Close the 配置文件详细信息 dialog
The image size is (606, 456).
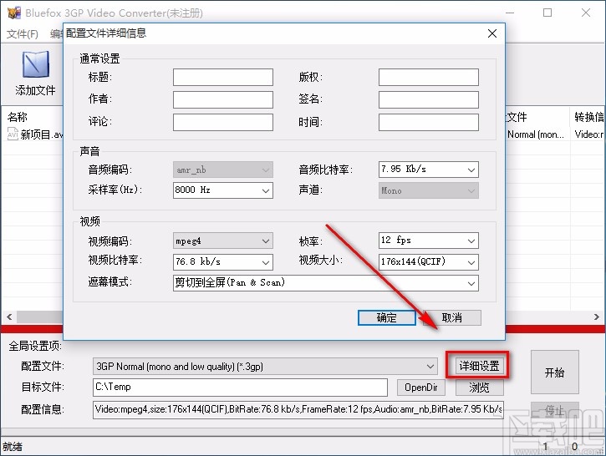[492, 33]
